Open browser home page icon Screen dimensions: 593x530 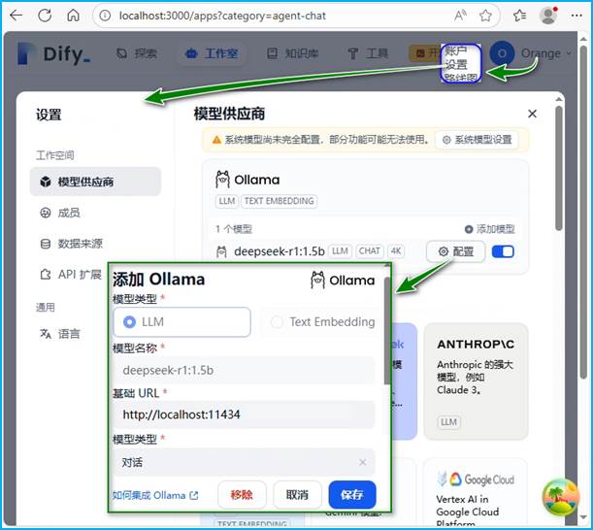[73, 16]
